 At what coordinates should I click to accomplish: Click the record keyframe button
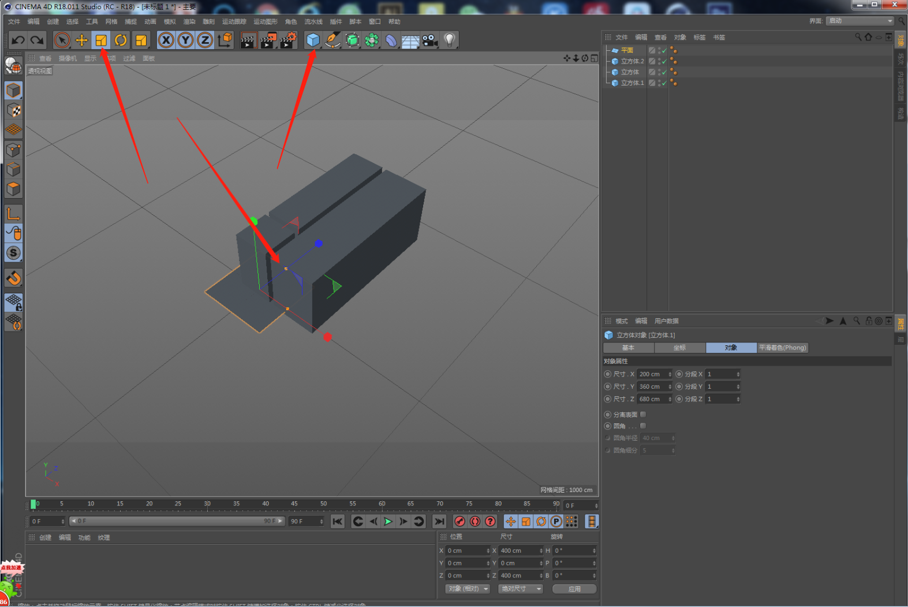pos(459,522)
